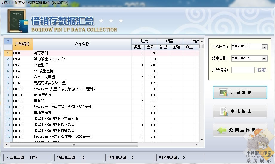This screenshot has width=275, height=164.
Task: Click the 产品名称 column header
Action: coord(82,44)
